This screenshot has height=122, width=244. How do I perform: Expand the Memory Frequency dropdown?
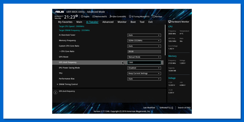coord(144,41)
